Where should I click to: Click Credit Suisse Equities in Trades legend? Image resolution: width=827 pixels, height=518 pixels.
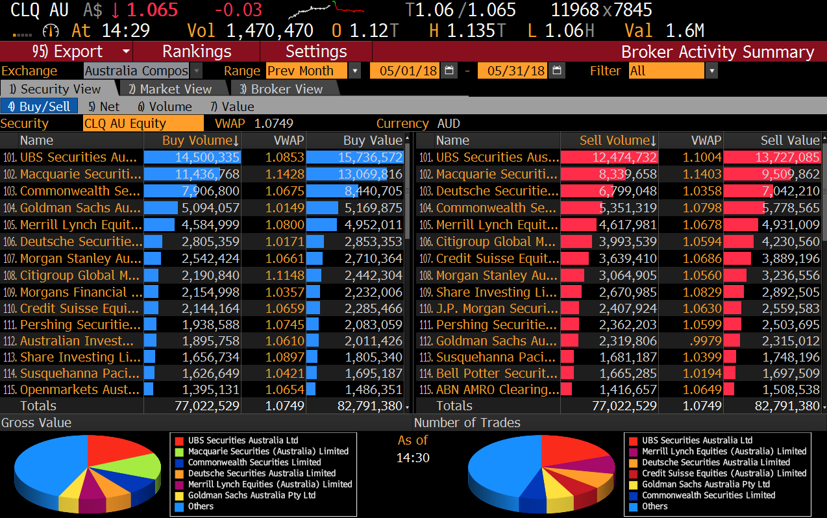click(x=724, y=473)
